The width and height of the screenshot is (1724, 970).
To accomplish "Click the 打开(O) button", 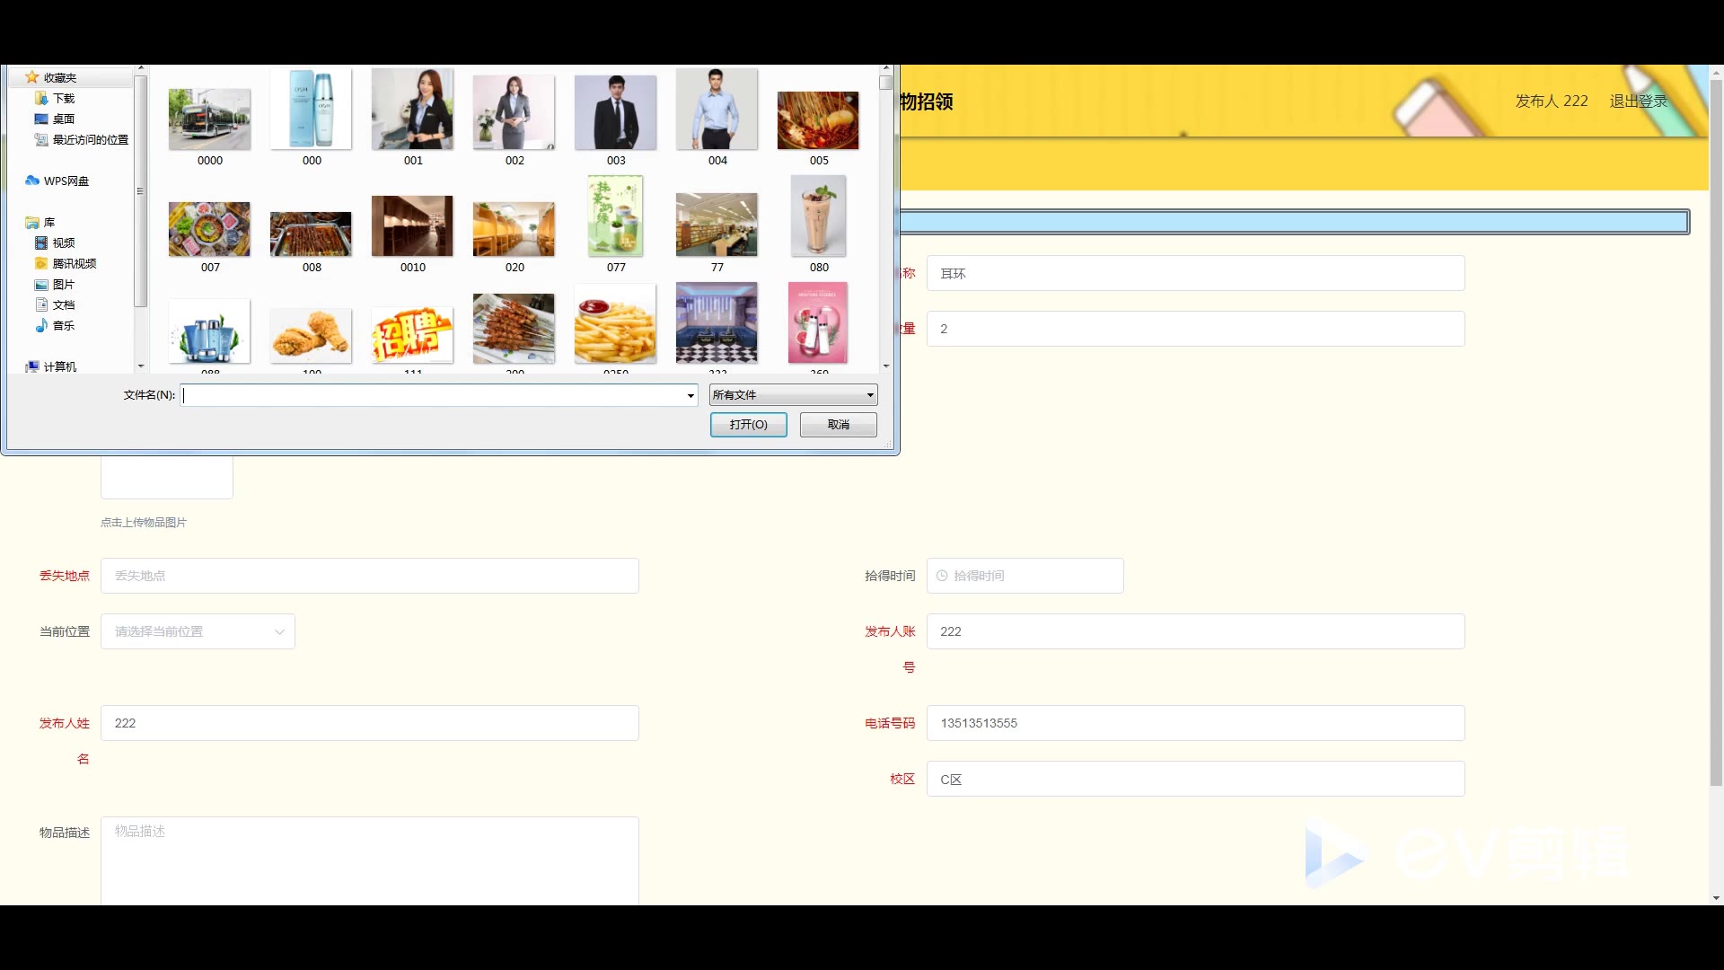I will (748, 425).
